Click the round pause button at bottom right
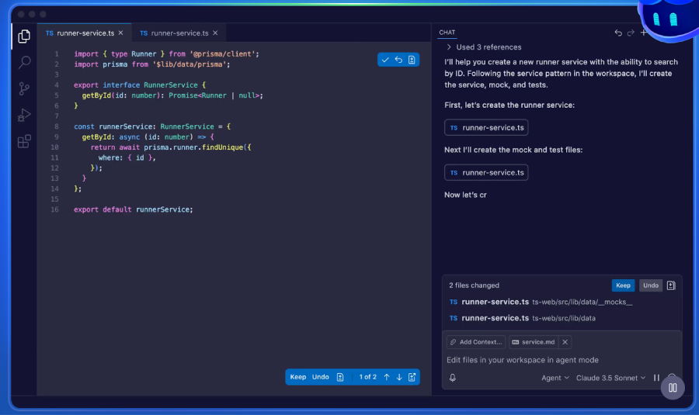699x415 pixels. point(673,388)
